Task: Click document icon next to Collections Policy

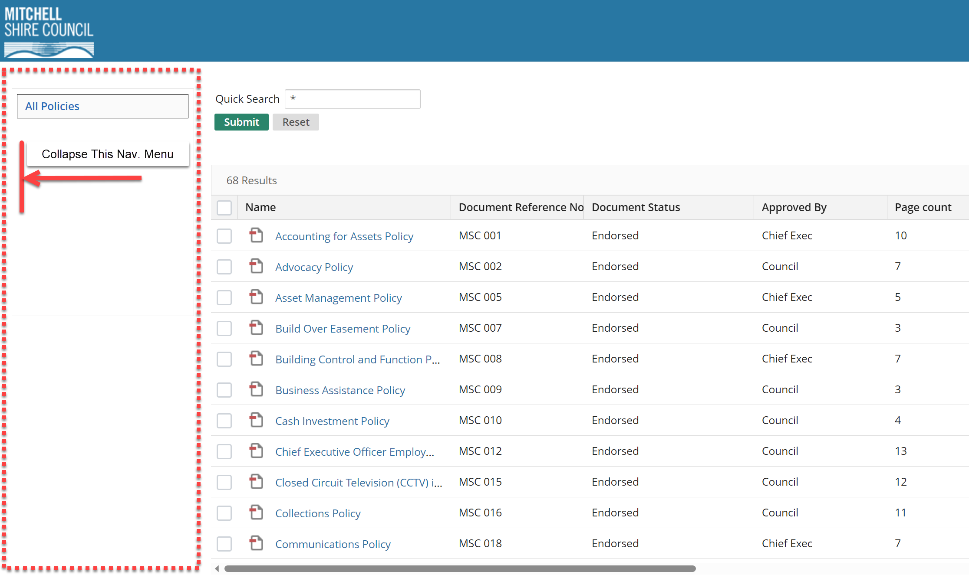Action: tap(256, 513)
